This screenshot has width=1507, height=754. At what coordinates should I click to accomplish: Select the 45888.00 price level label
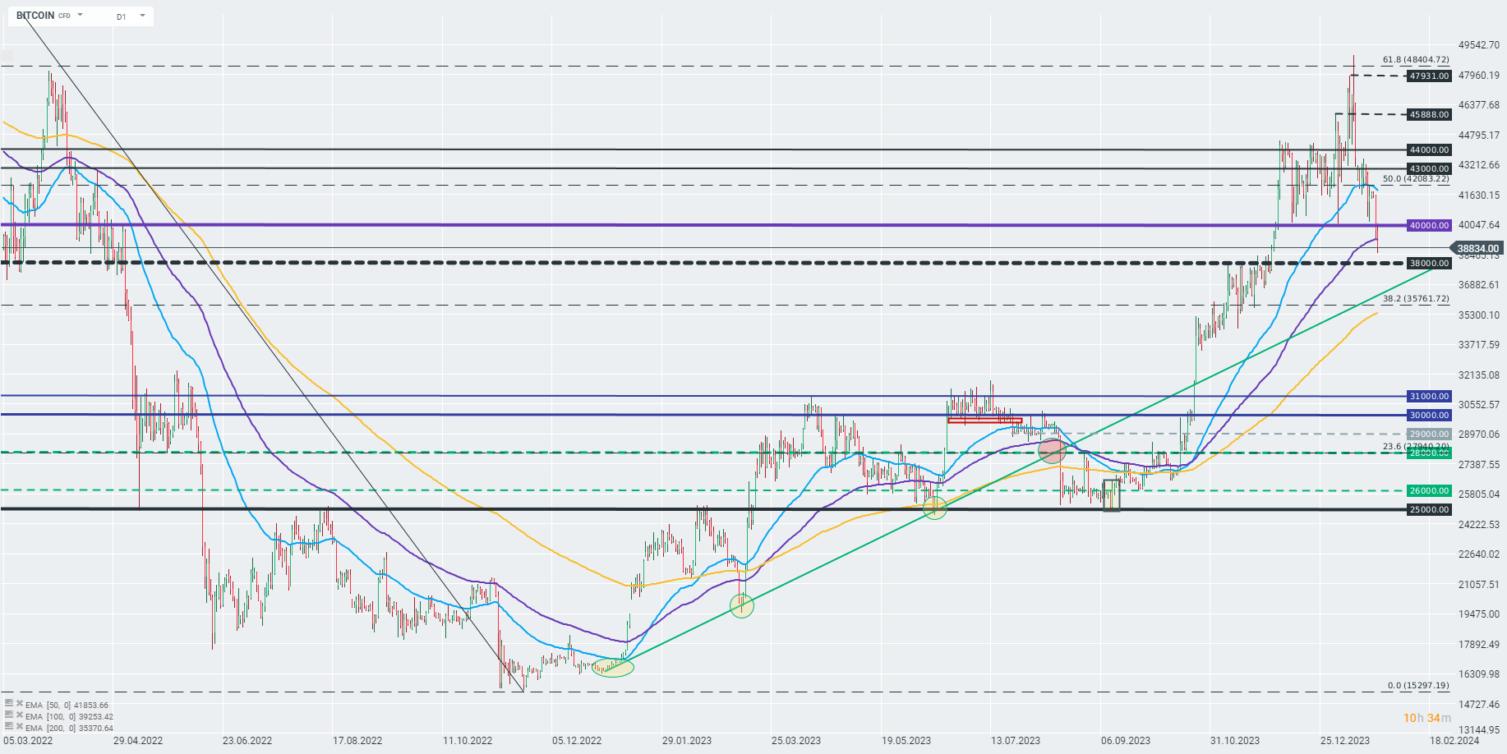pyautogui.click(x=1430, y=114)
